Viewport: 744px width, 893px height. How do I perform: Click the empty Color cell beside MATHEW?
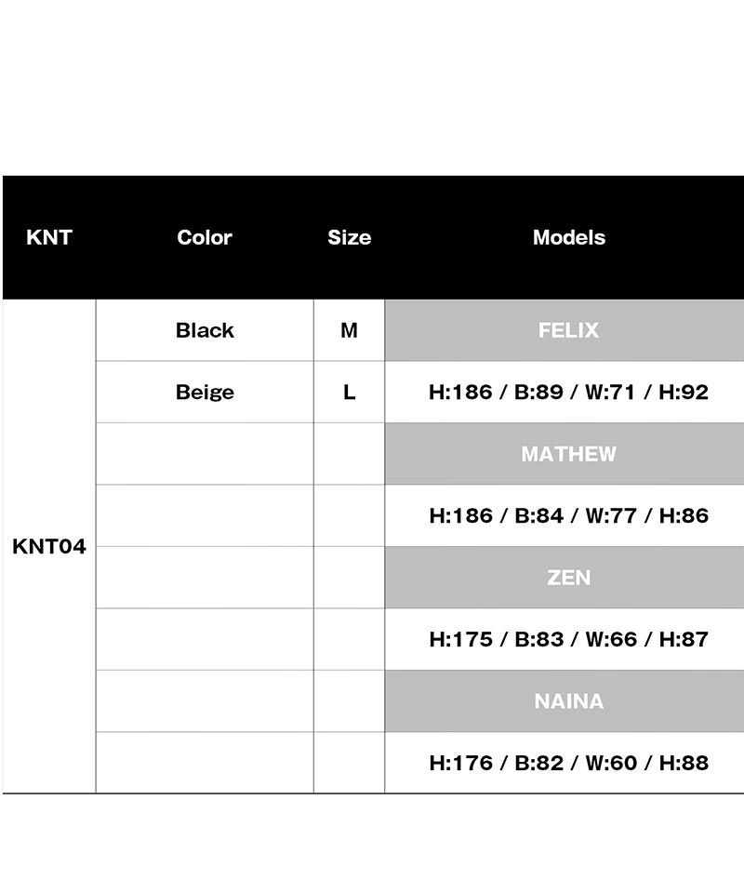tap(205, 454)
